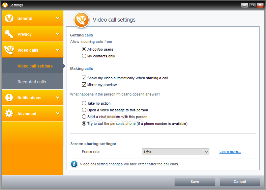This screenshot has width=266, height=190.
Task: Maximize the Settings window
Action: (x=252, y=5)
